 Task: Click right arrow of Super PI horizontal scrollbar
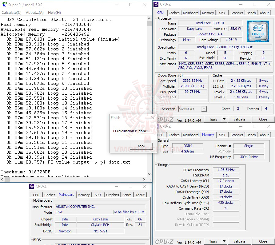click(144, 179)
